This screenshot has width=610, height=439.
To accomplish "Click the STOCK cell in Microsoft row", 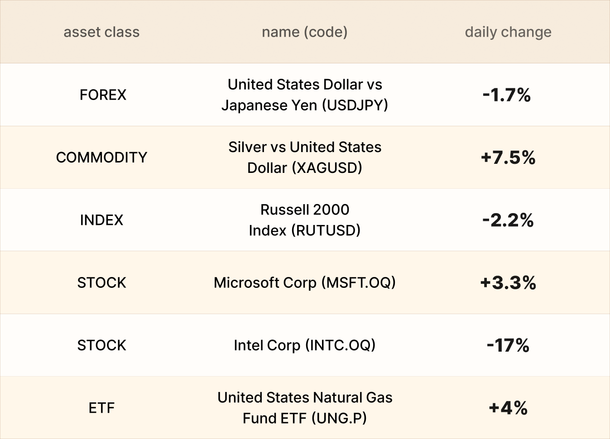I will (101, 283).
